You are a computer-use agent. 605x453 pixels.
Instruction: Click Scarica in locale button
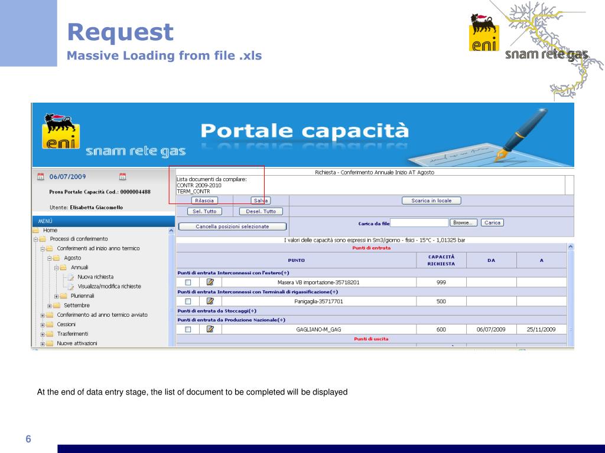[431, 201]
